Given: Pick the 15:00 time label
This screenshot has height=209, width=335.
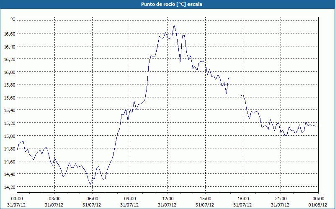Looking at the screenshot, I should (x=205, y=199).
